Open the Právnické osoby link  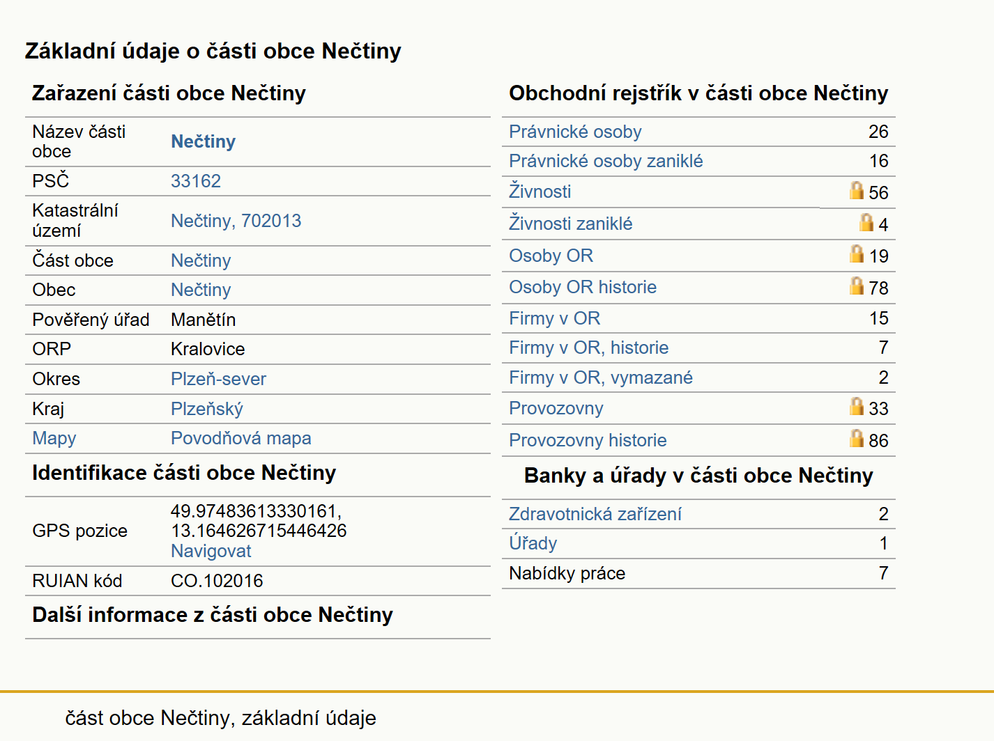click(575, 132)
